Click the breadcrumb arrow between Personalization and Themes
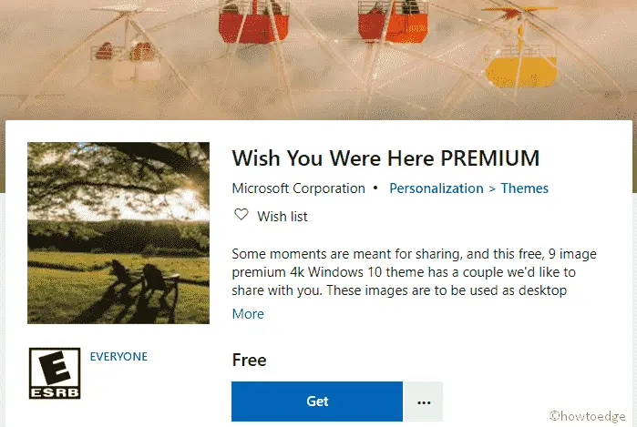Screen dimensions: 637x427 click(492, 188)
